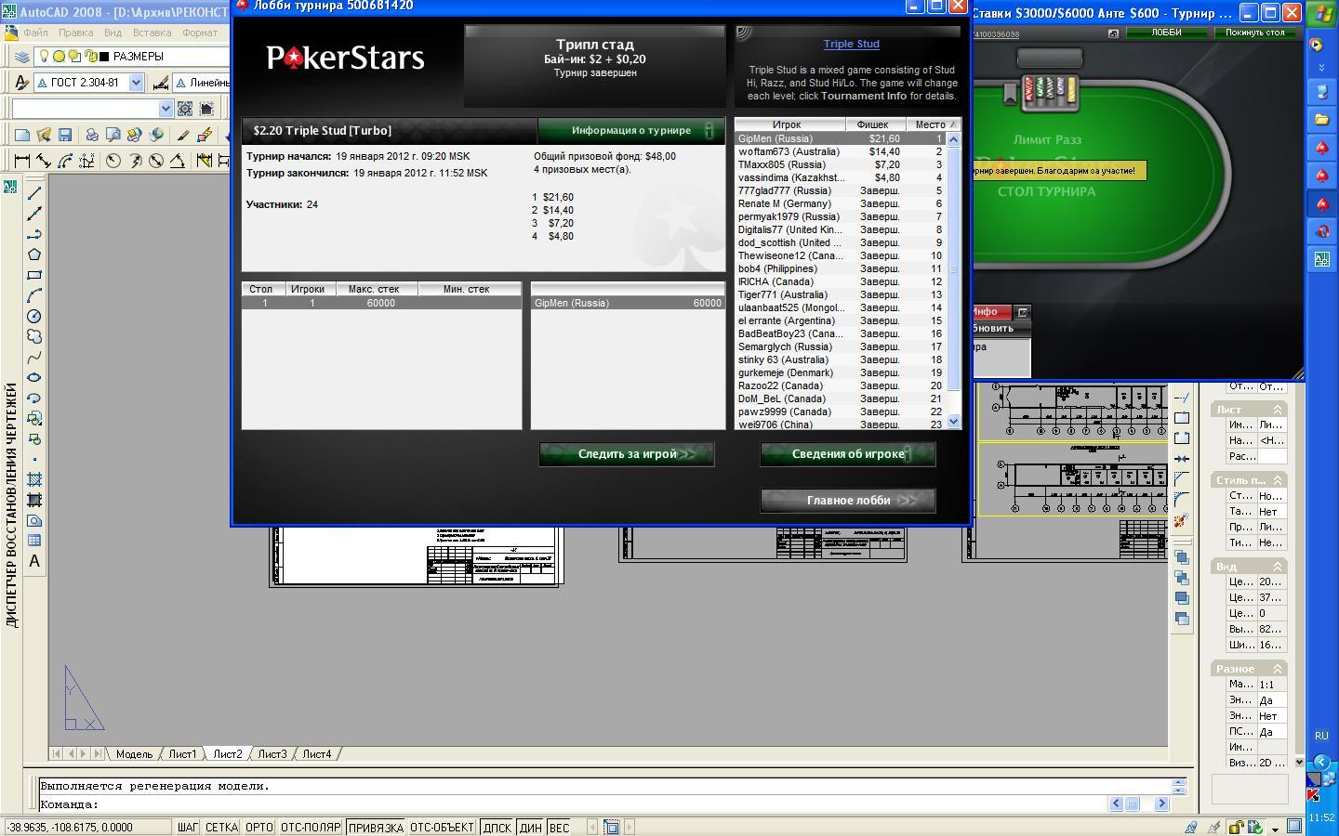The height and width of the screenshot is (836, 1339).
Task: Select the Line draw tool
Action: tap(34, 193)
